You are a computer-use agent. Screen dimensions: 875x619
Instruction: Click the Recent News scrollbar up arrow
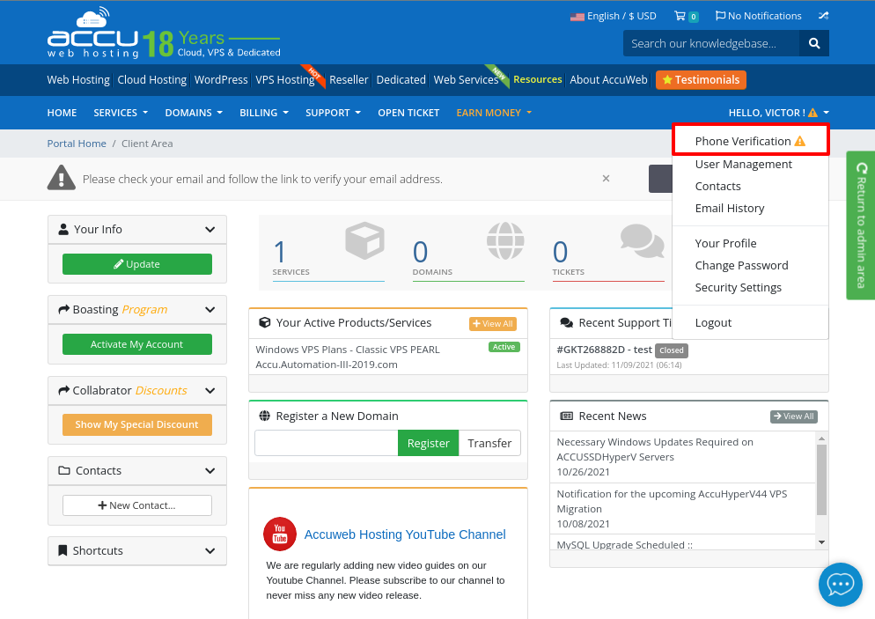point(821,438)
